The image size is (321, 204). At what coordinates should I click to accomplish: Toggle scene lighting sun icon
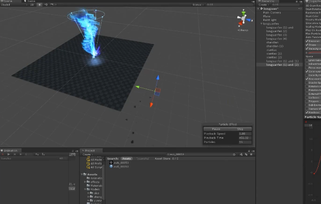pos(39,5)
